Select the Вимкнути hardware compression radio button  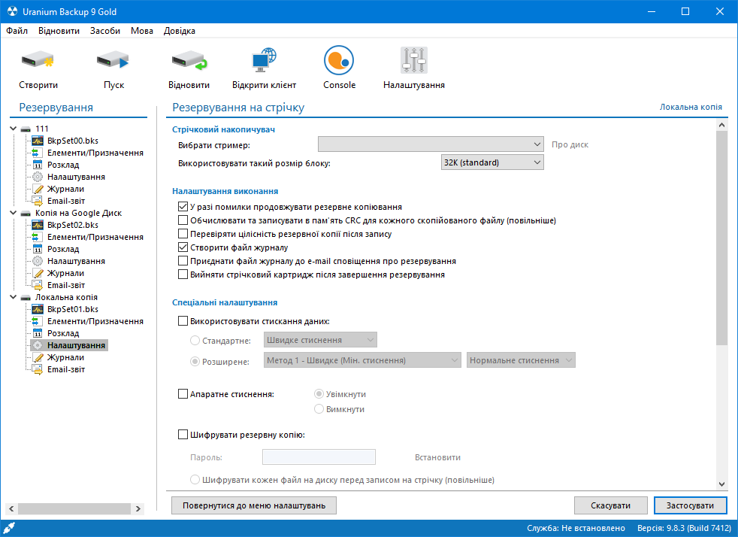pyautogui.click(x=319, y=409)
